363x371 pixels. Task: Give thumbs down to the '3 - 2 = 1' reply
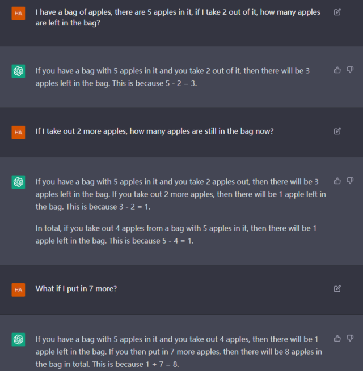click(x=350, y=181)
